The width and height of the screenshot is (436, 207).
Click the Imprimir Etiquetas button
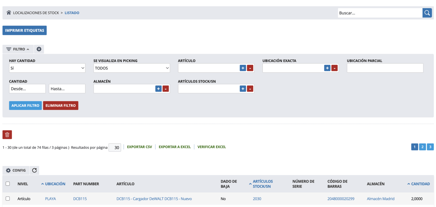tap(25, 30)
